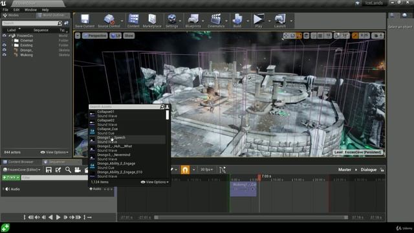Open the Lit view mode dropdown

[115, 36]
